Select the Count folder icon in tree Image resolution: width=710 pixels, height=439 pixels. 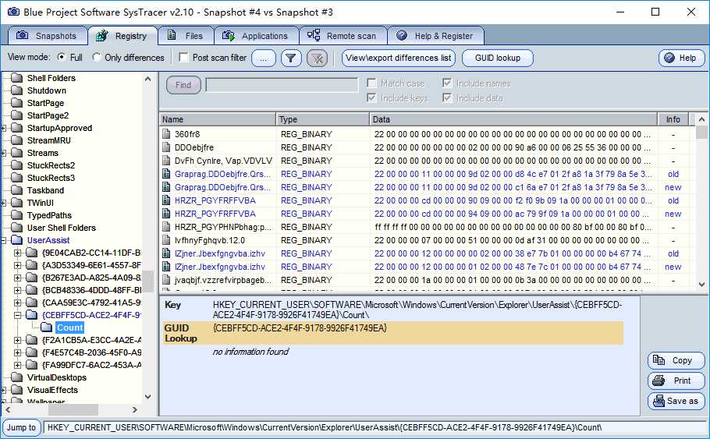tap(47, 327)
